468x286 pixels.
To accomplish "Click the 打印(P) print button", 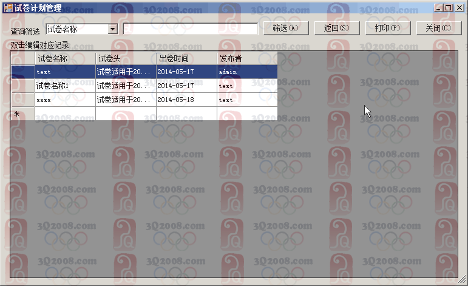I will pyautogui.click(x=388, y=28).
